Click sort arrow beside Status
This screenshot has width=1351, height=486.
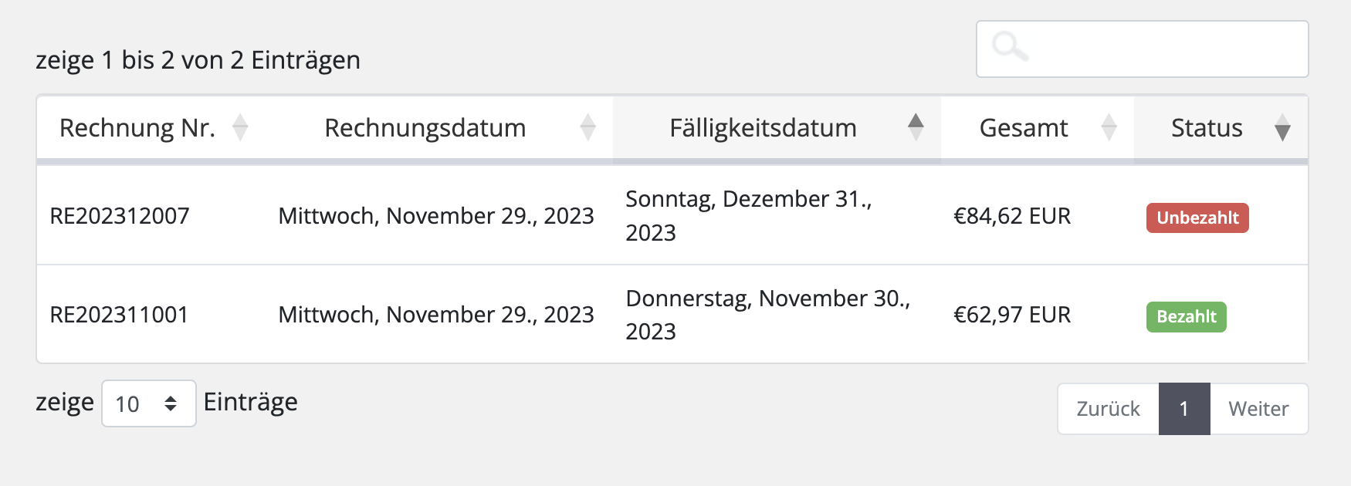click(1282, 128)
